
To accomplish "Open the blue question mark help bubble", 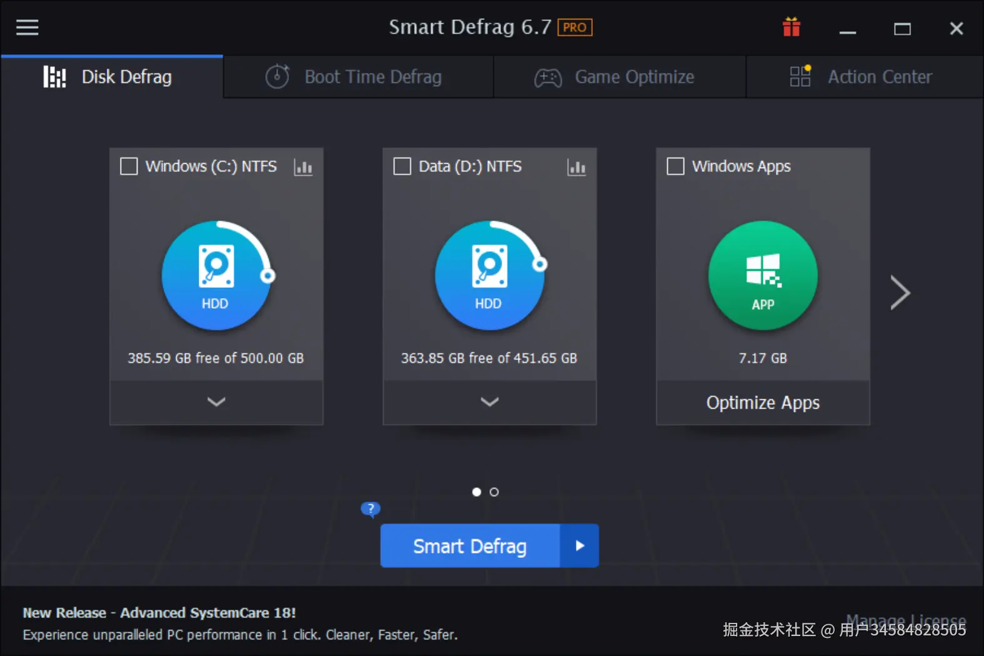I will [x=370, y=509].
